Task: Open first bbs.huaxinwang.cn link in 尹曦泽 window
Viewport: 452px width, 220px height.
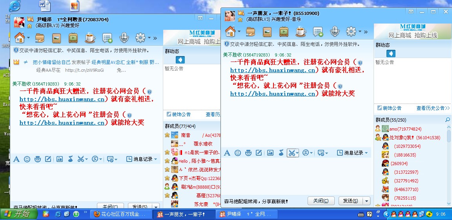Action: click(62, 99)
